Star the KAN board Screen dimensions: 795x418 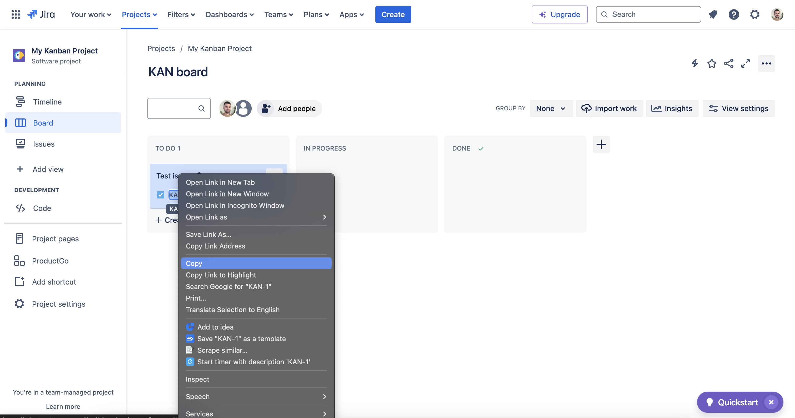(711, 63)
